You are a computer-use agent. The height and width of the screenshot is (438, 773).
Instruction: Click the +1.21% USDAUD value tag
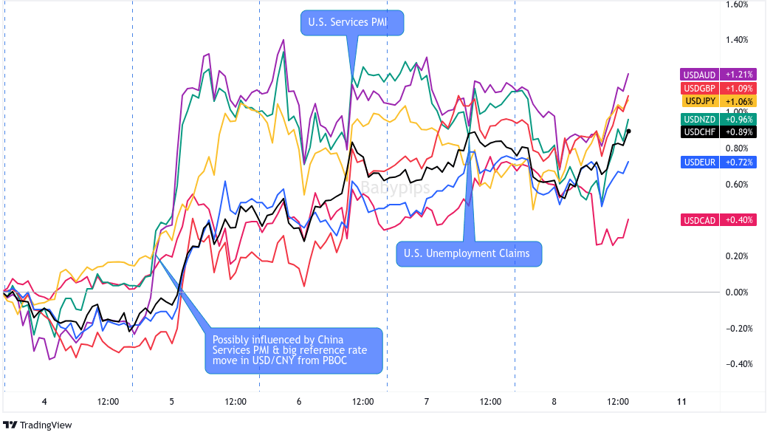click(739, 74)
